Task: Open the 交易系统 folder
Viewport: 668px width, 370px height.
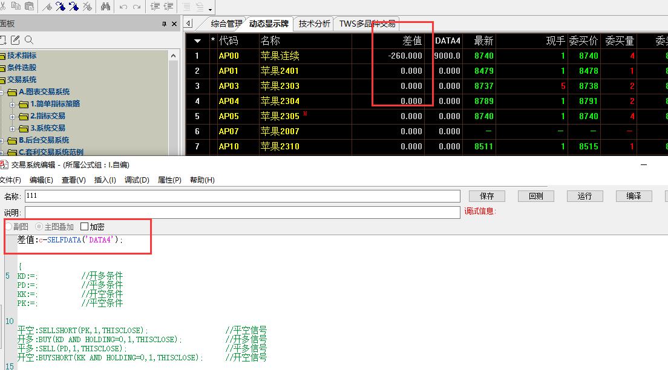Action: click(21, 80)
